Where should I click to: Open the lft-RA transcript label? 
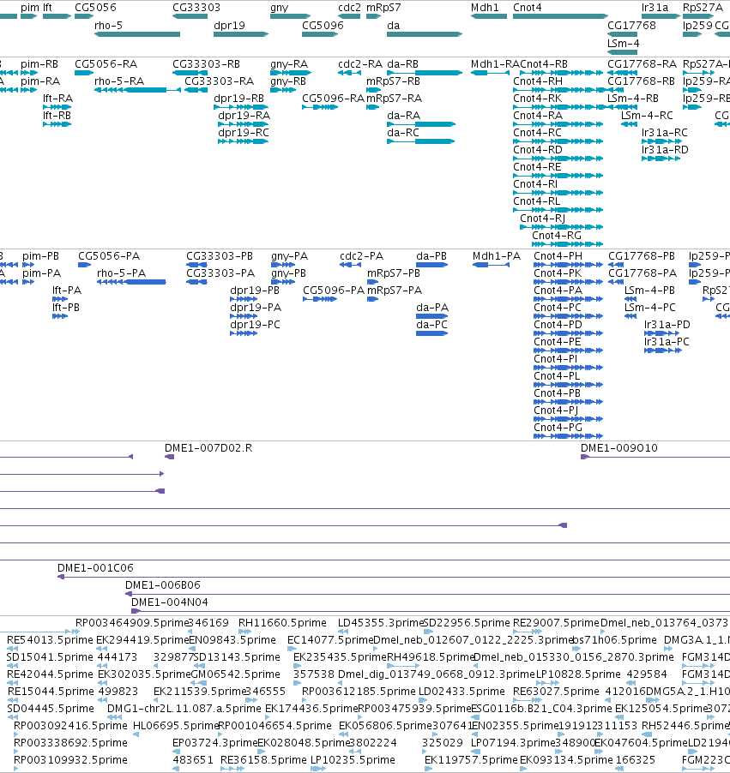point(57,98)
